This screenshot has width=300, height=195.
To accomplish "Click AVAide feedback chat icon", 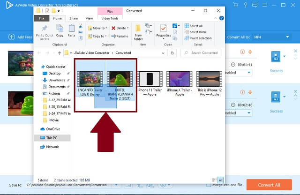I will [255, 5].
